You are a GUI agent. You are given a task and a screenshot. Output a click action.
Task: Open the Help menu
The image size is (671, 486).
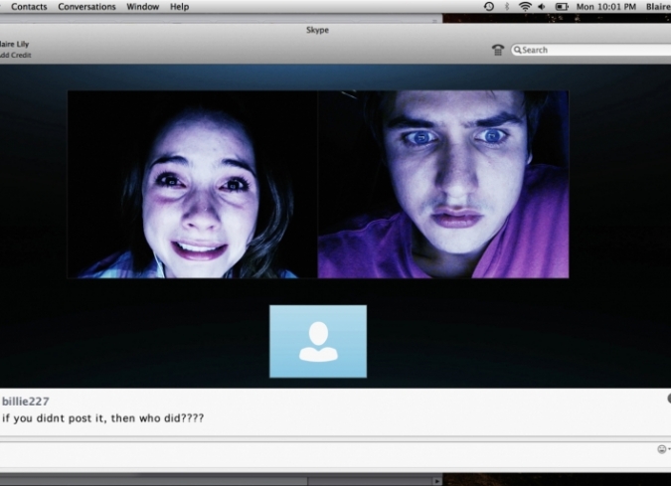pyautogui.click(x=179, y=7)
